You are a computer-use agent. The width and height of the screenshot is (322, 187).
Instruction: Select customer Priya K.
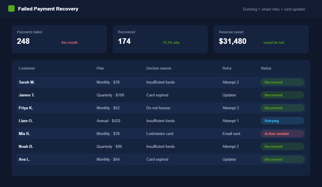pos(26,108)
